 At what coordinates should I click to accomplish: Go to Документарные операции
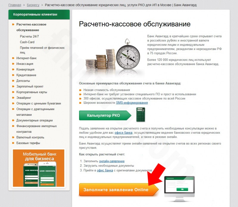point(35,121)
